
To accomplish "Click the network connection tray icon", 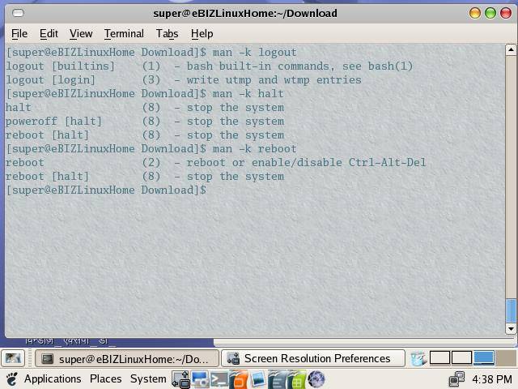I will (x=457, y=379).
